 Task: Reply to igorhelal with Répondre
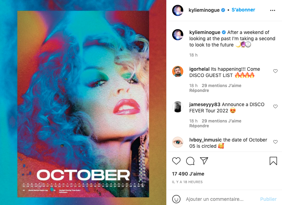coord(199,91)
